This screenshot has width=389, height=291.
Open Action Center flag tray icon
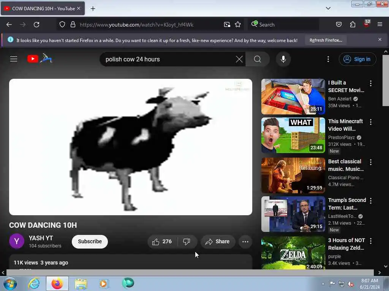(332, 284)
